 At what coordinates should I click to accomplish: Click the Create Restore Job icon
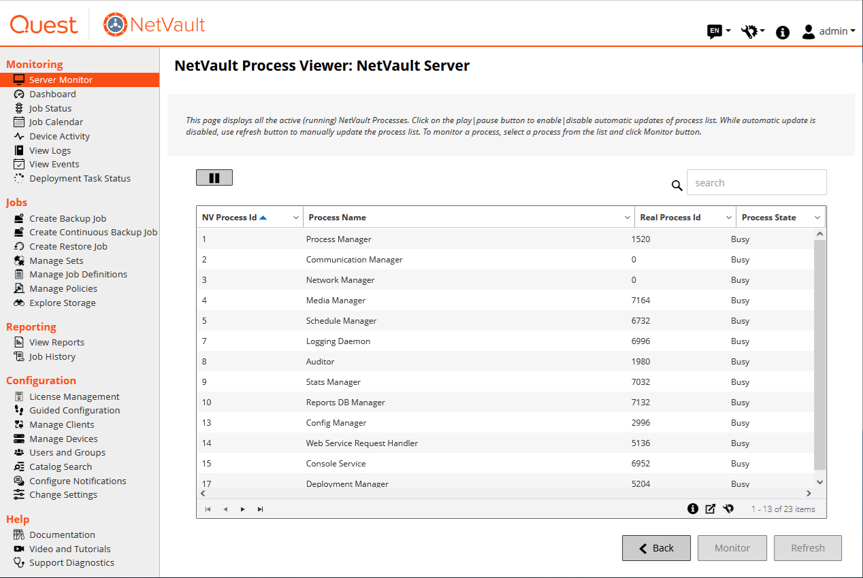19,246
